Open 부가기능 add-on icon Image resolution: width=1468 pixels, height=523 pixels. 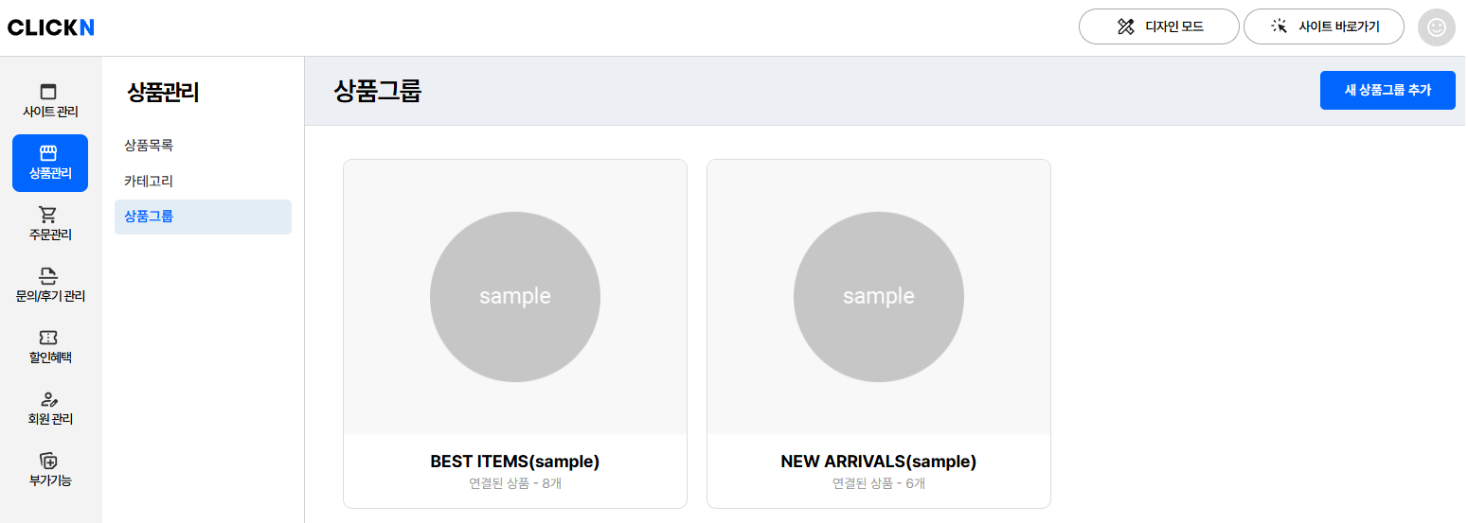(48, 461)
